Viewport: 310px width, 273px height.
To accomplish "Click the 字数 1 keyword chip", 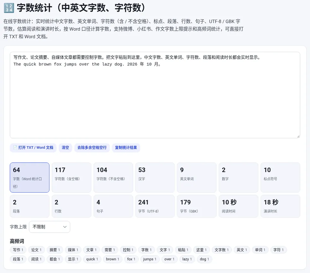I will point(147,250).
